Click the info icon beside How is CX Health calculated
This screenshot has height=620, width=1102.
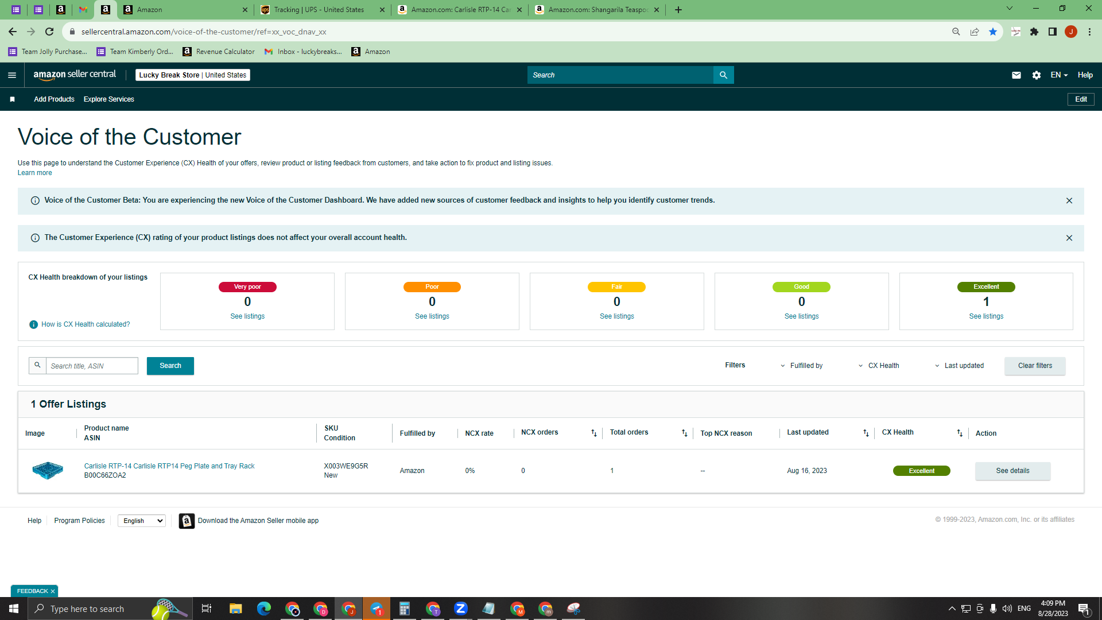pyautogui.click(x=33, y=325)
